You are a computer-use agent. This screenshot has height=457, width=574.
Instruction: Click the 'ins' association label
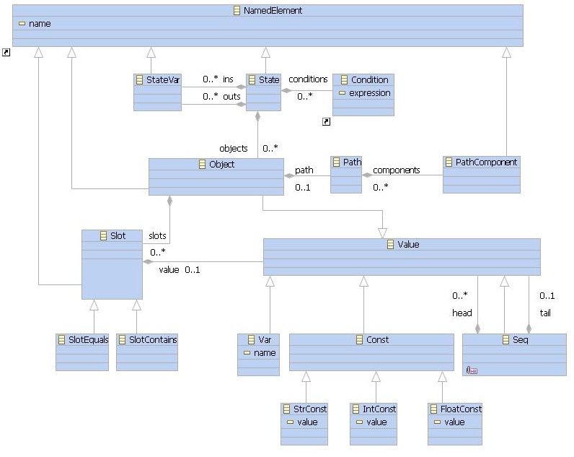[x=228, y=79]
